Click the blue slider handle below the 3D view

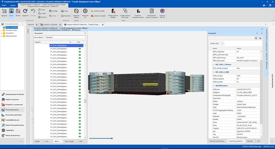point(112,138)
